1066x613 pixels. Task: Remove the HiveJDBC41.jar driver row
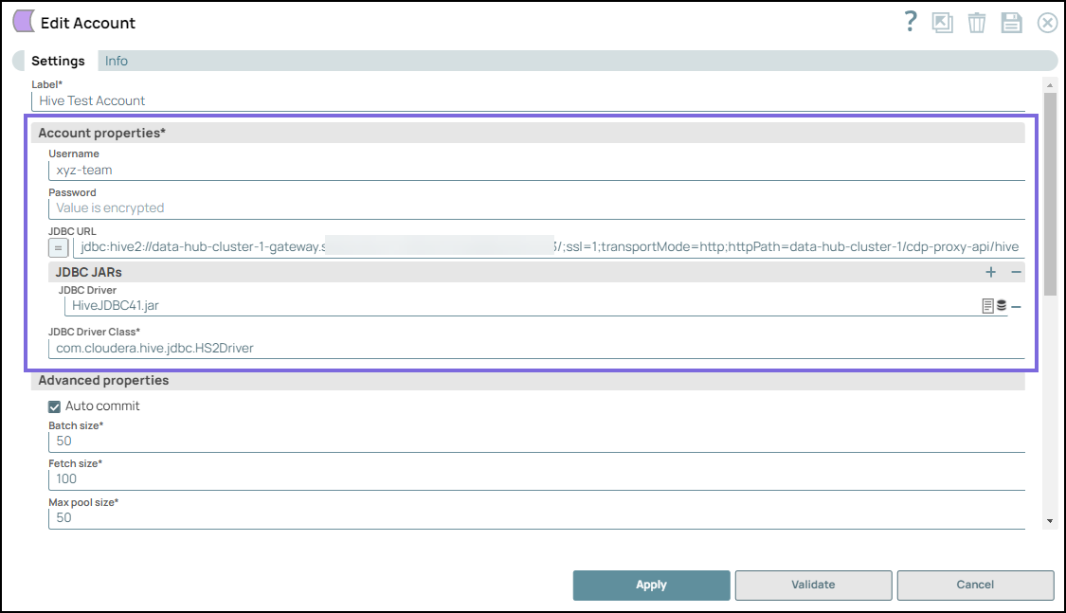click(x=1016, y=306)
